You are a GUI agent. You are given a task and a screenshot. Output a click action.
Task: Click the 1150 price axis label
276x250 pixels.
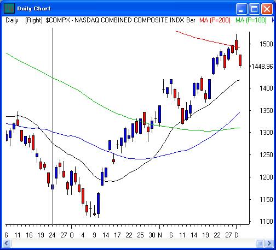click(x=266, y=200)
